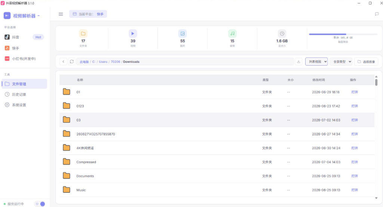Click the folder count icon showing 17

83,33
